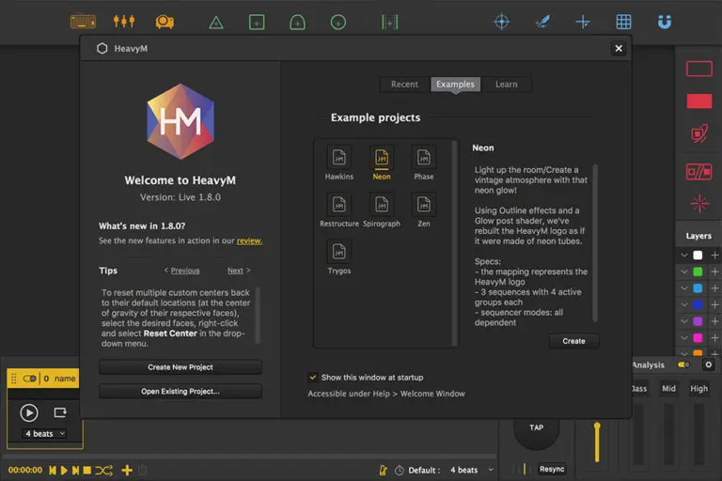
Task: Expand the light blue layer chevron
Action: coord(684,288)
